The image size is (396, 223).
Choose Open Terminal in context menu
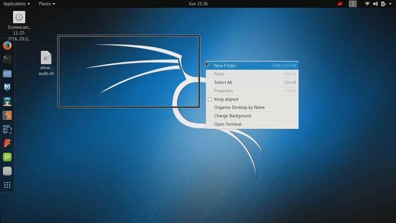252,124
